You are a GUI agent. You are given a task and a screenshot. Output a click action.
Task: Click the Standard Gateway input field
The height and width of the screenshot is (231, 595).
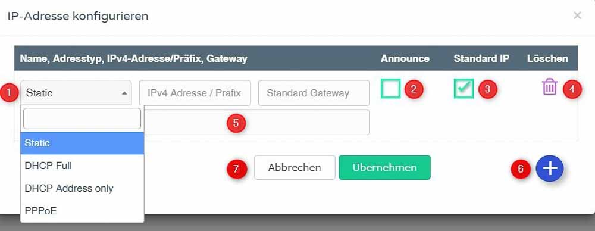tap(314, 93)
